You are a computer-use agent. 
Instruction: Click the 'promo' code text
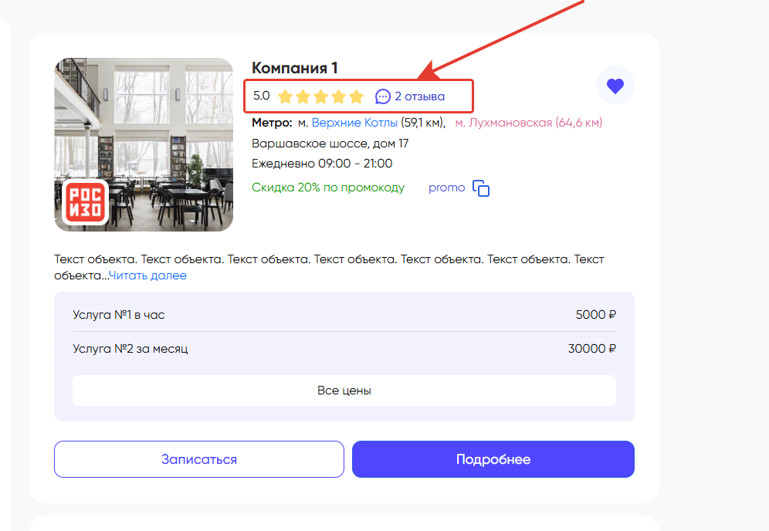[446, 188]
